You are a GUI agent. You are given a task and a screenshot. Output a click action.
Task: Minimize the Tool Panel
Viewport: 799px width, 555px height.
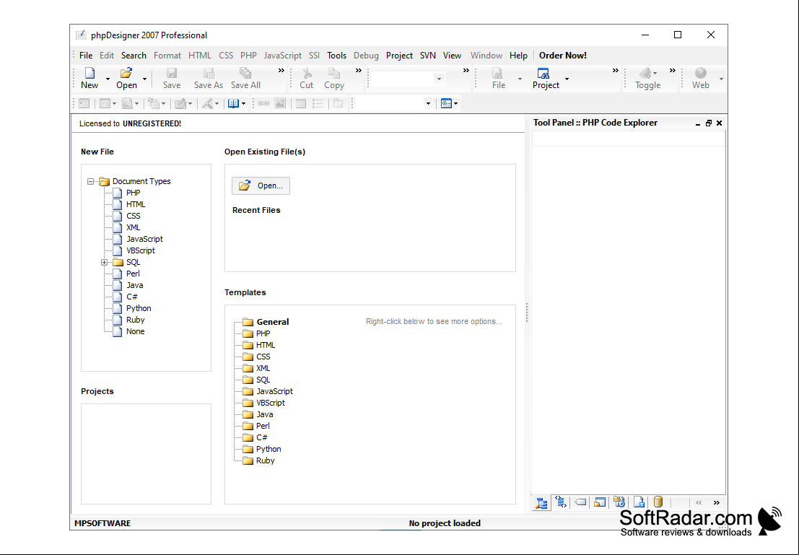tap(698, 123)
